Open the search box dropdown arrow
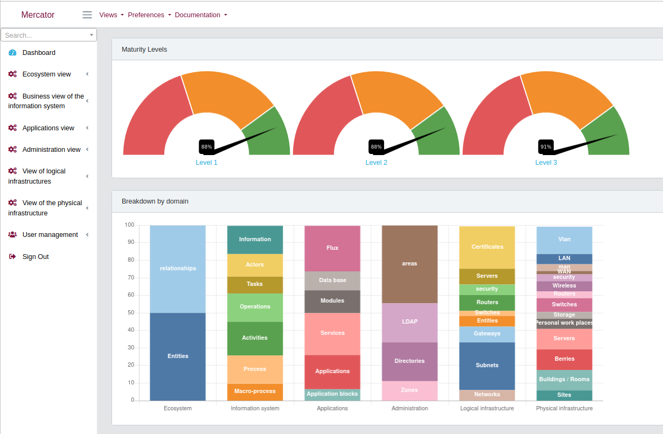 92,34
